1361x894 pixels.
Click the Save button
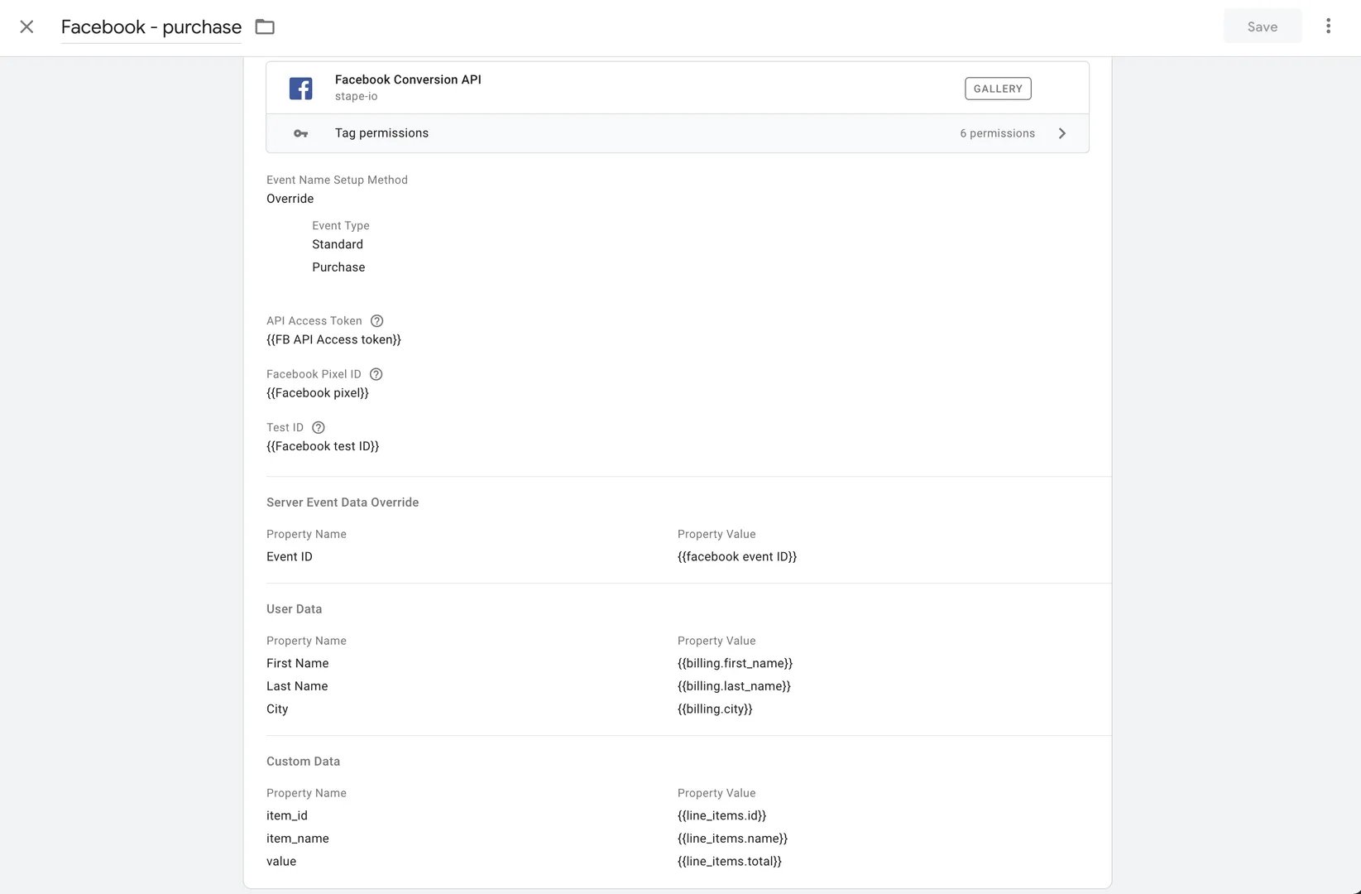(1263, 26)
